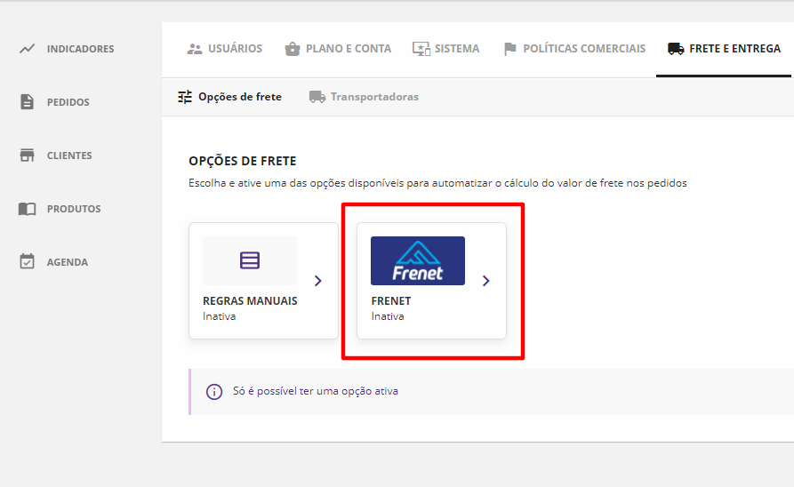Click the Usuários people icon
The width and height of the screenshot is (794, 487).
195,49
